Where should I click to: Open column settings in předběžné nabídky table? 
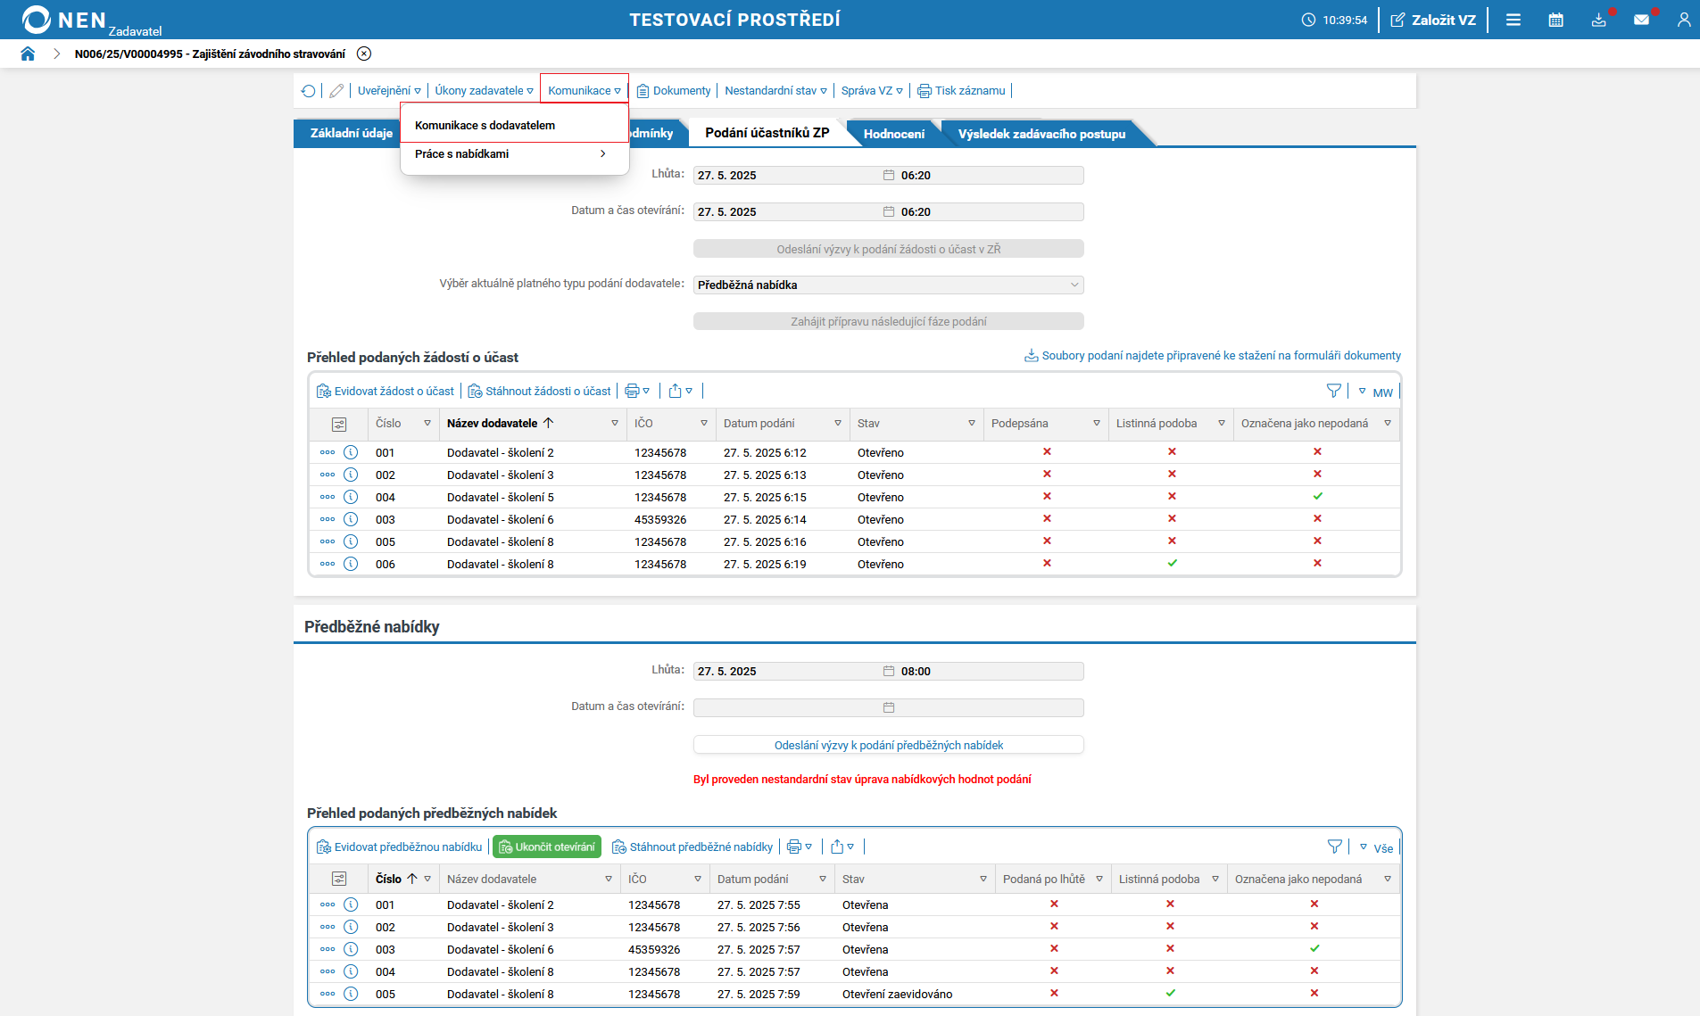point(339,879)
